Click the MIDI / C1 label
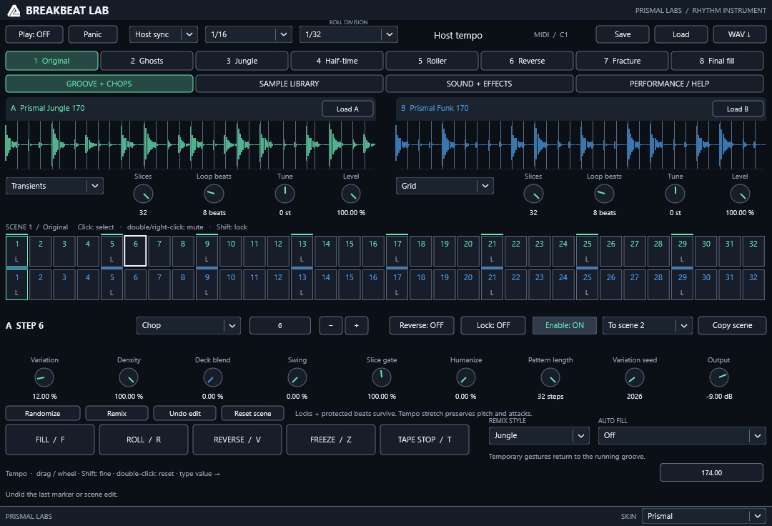The width and height of the screenshot is (772, 526). tap(550, 34)
